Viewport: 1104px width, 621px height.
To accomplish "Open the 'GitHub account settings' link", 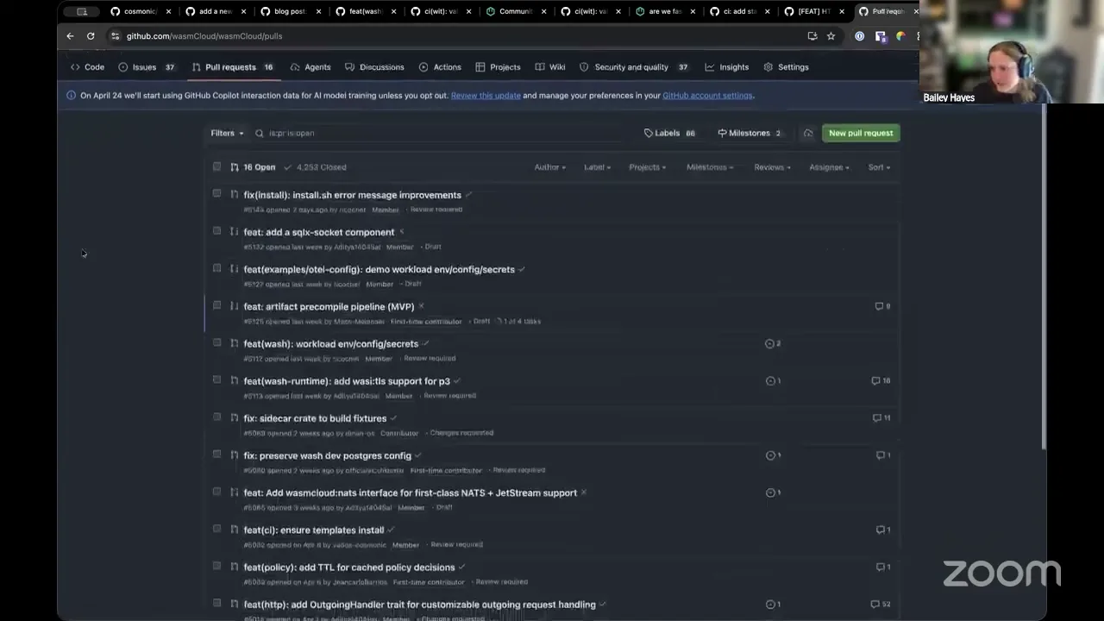I will (707, 96).
